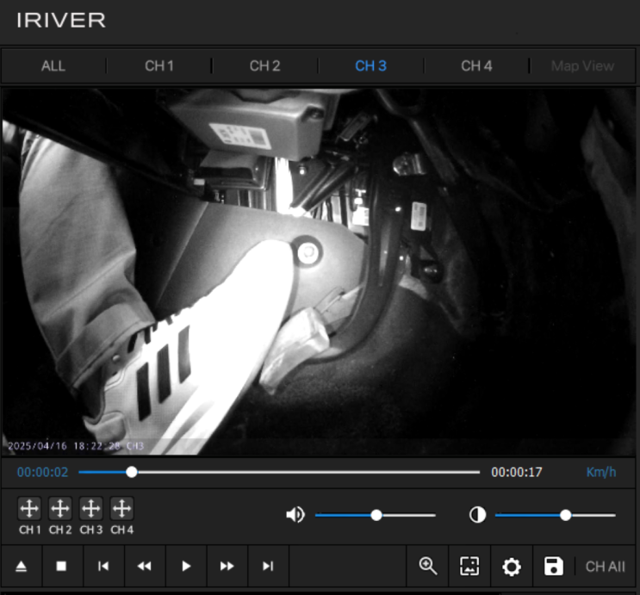
Task: Switch to the CH 4 tab
Action: coord(476,65)
